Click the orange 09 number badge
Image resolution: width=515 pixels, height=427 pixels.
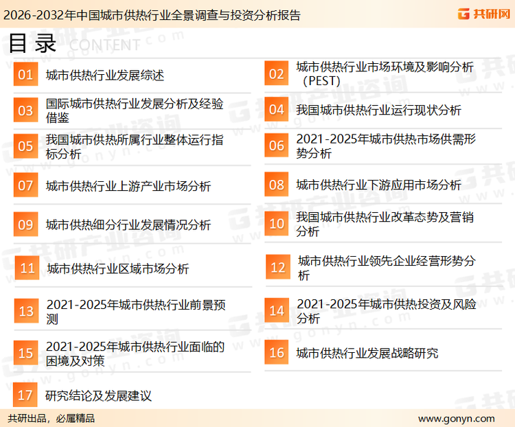[x=25, y=224]
